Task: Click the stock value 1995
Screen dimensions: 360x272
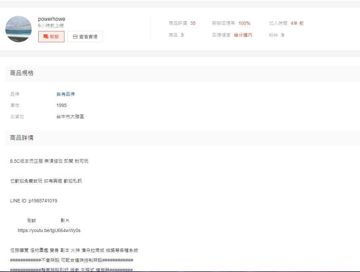Action: tap(61, 105)
